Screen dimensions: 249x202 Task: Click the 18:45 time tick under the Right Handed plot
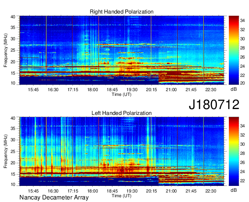(112, 90)
